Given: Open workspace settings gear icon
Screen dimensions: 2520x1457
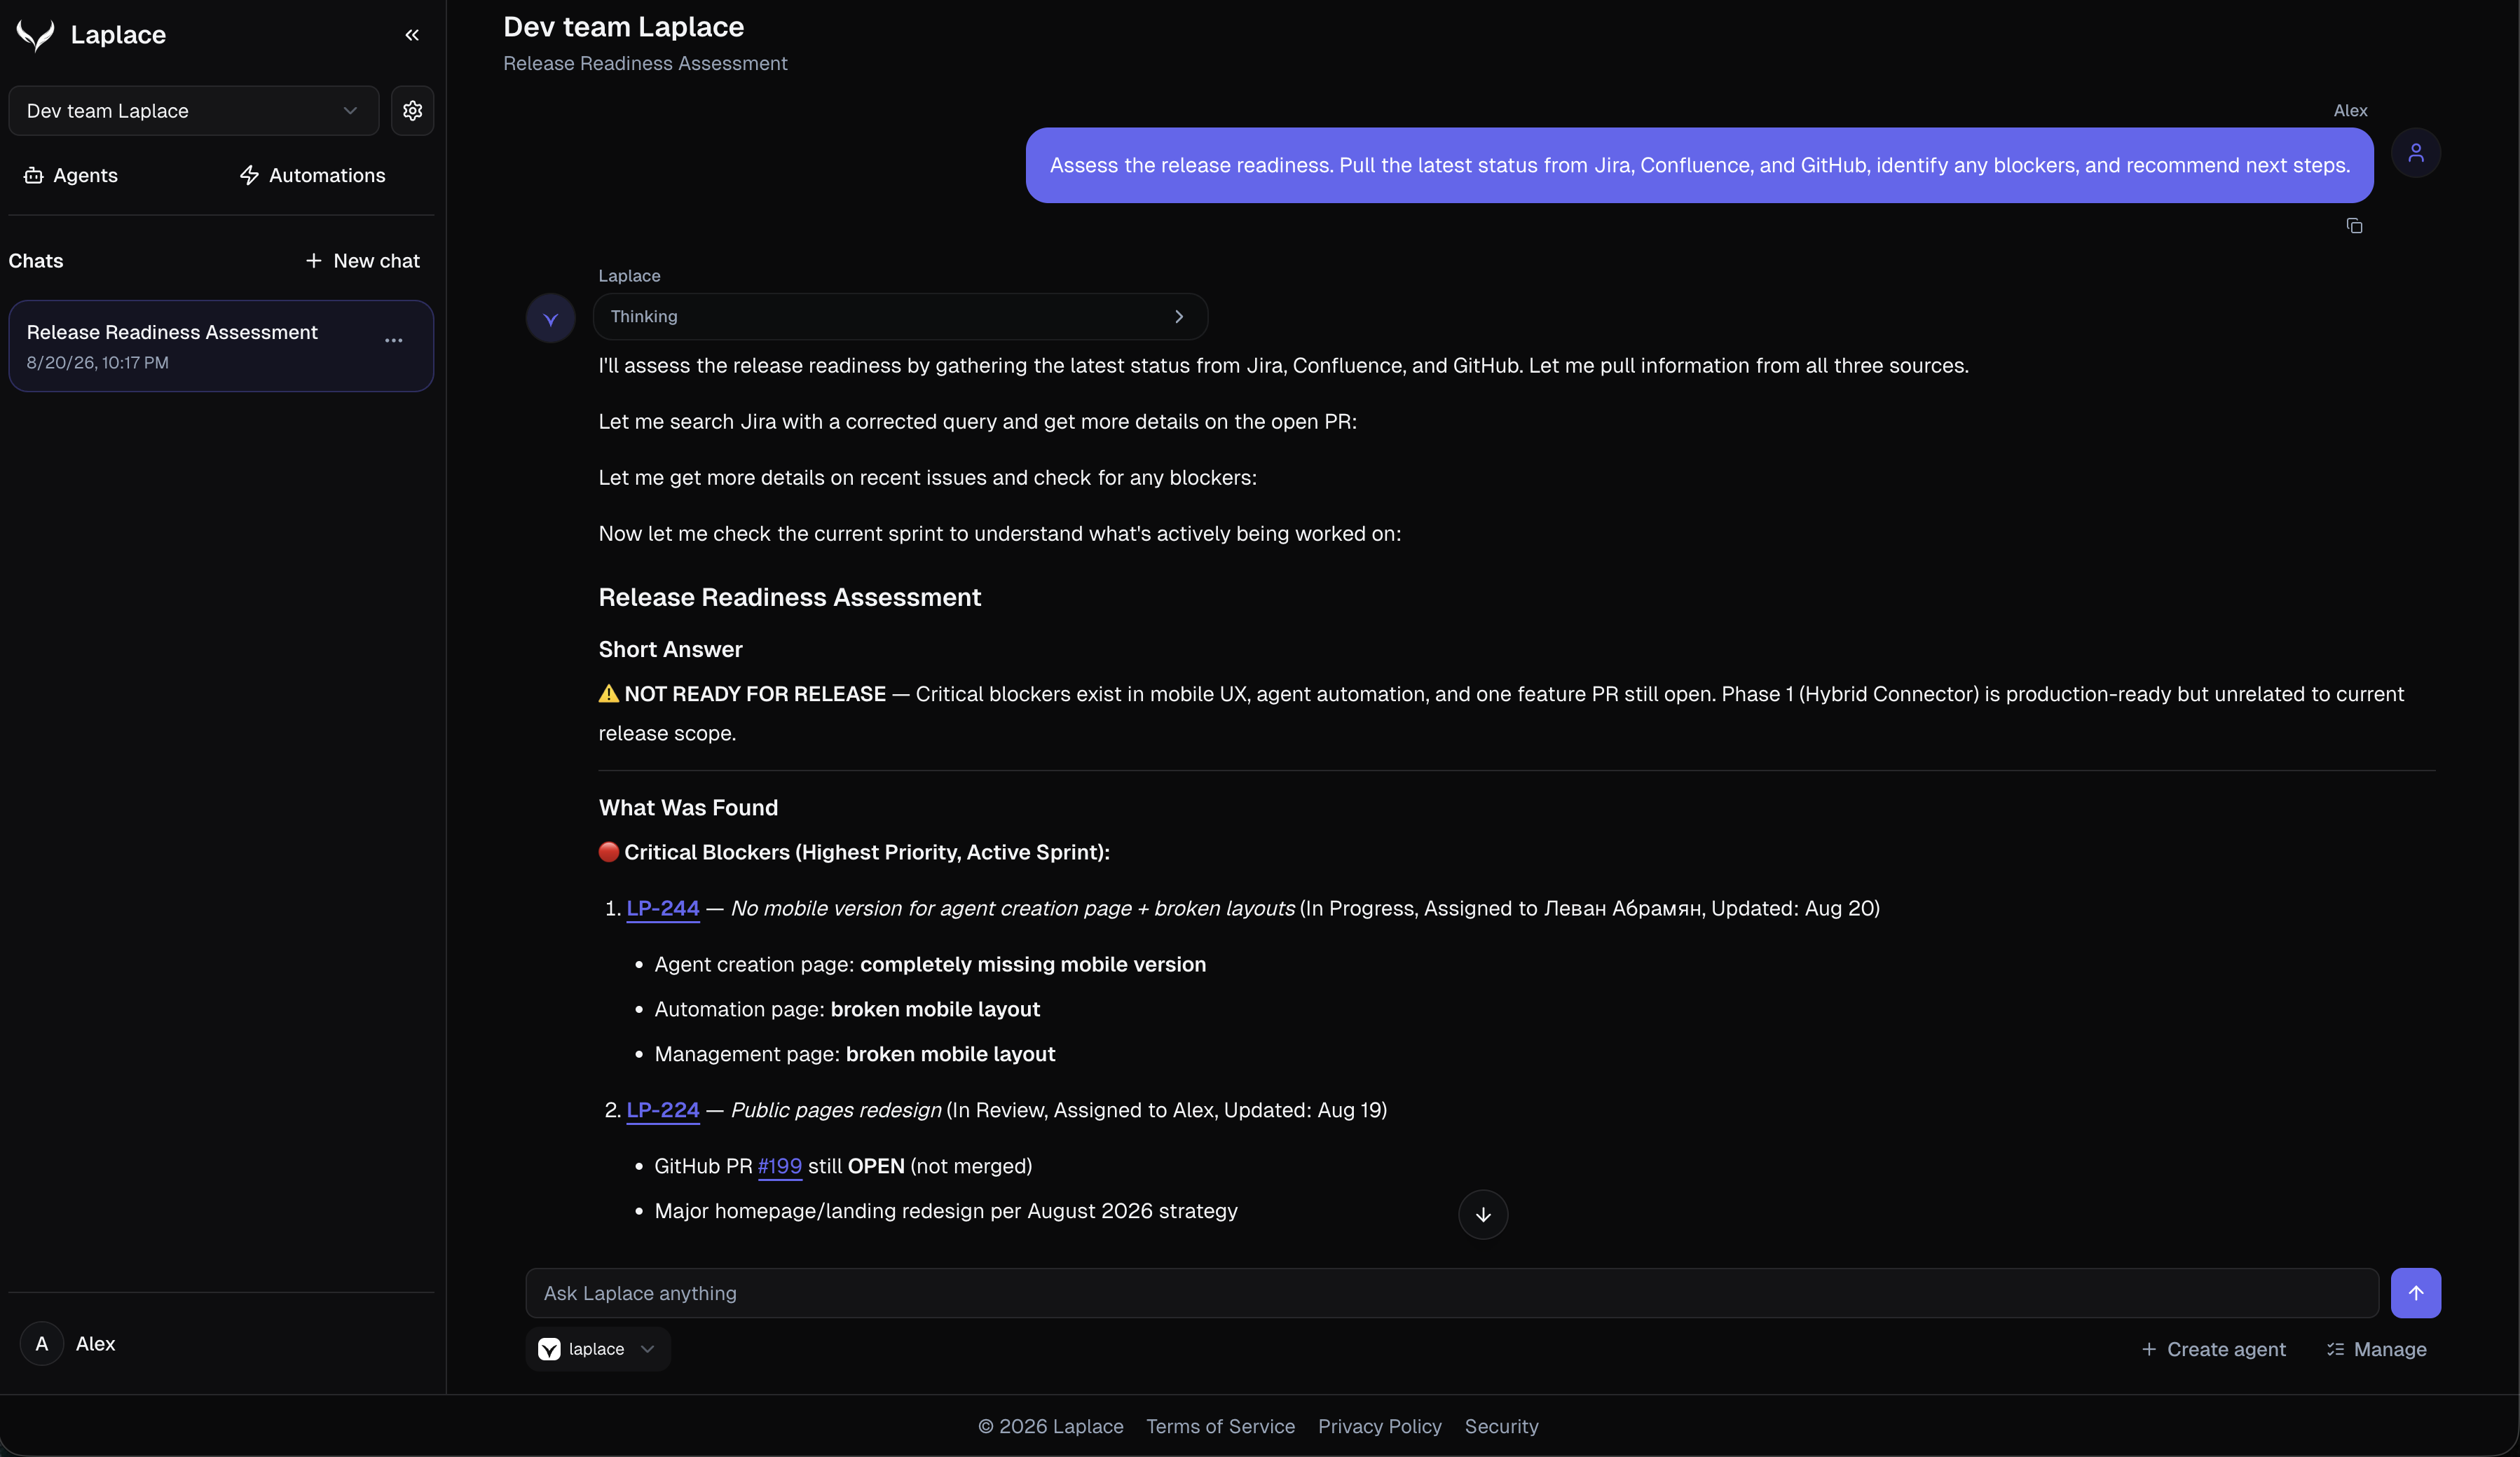Looking at the screenshot, I should point(412,111).
